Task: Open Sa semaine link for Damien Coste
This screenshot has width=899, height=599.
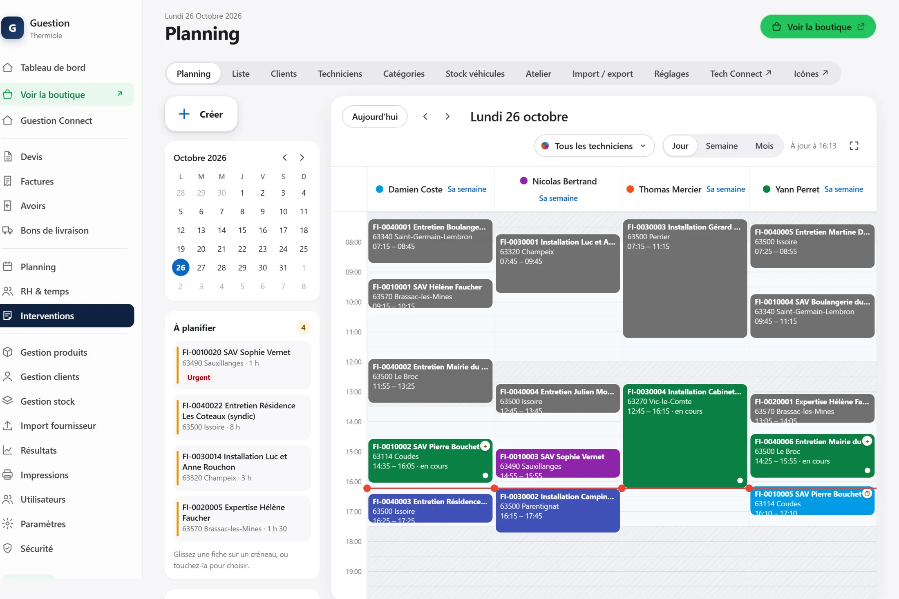Action: point(467,189)
